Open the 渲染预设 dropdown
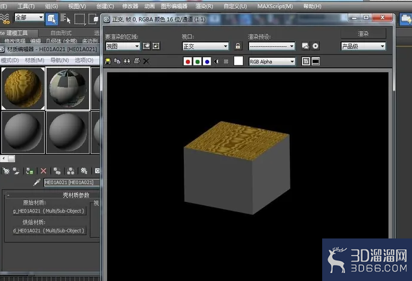The width and height of the screenshot is (412, 281). click(x=272, y=46)
